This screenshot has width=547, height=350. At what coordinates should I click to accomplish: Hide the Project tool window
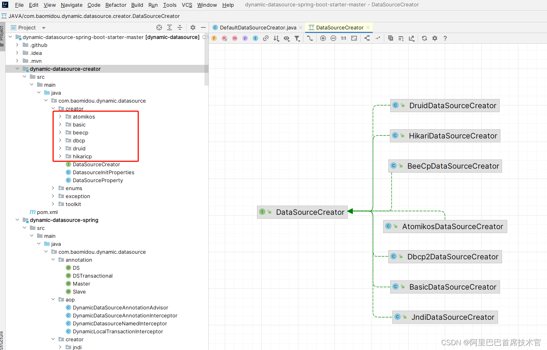pos(203,27)
